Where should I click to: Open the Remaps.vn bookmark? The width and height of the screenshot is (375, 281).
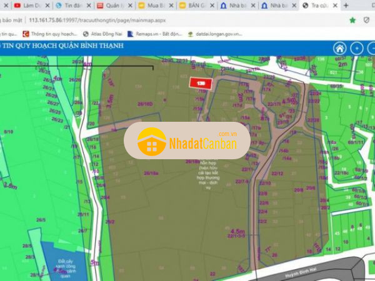tap(149, 34)
